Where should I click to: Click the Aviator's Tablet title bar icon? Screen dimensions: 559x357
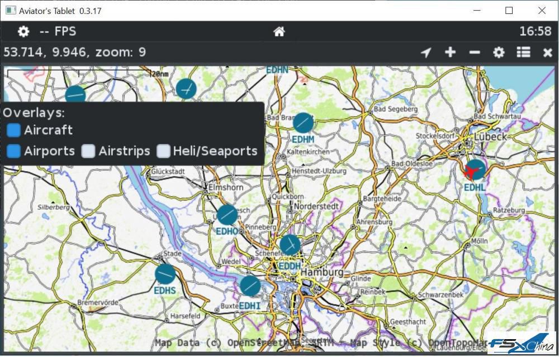click(x=10, y=10)
